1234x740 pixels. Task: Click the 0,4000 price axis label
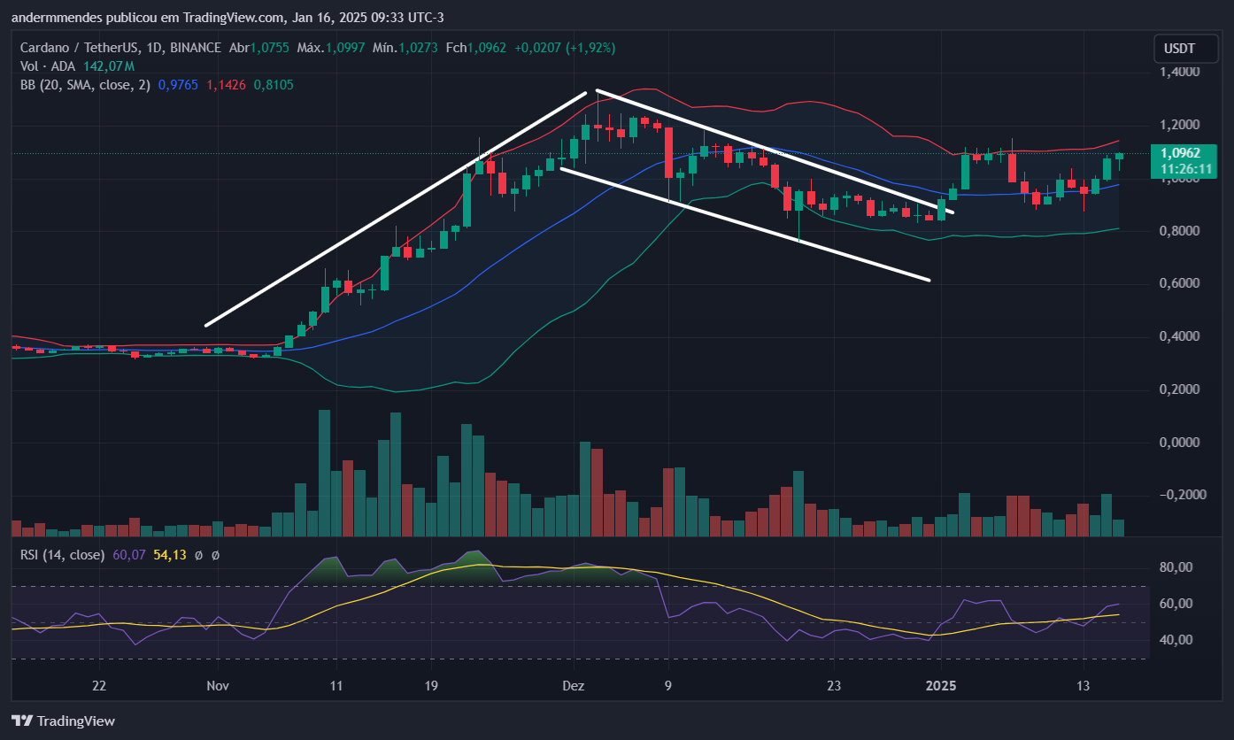(x=1180, y=336)
